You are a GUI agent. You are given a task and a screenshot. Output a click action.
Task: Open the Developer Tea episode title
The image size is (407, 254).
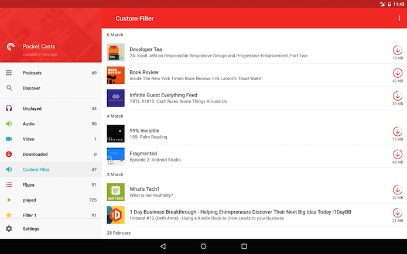point(146,49)
